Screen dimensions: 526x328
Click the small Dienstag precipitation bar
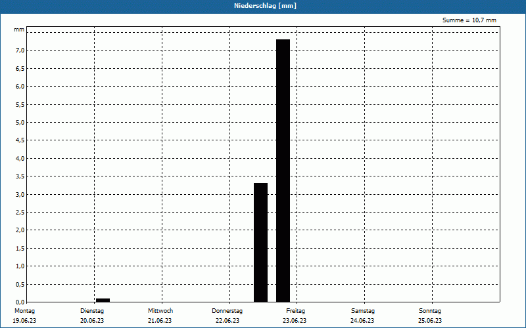click(103, 300)
